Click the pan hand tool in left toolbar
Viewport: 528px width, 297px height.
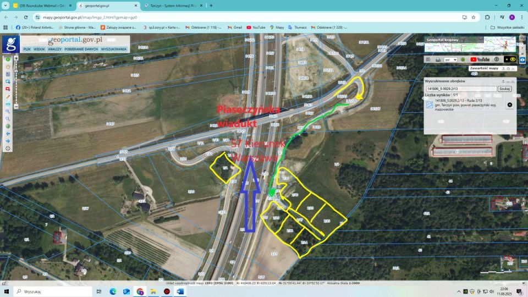click(8, 67)
